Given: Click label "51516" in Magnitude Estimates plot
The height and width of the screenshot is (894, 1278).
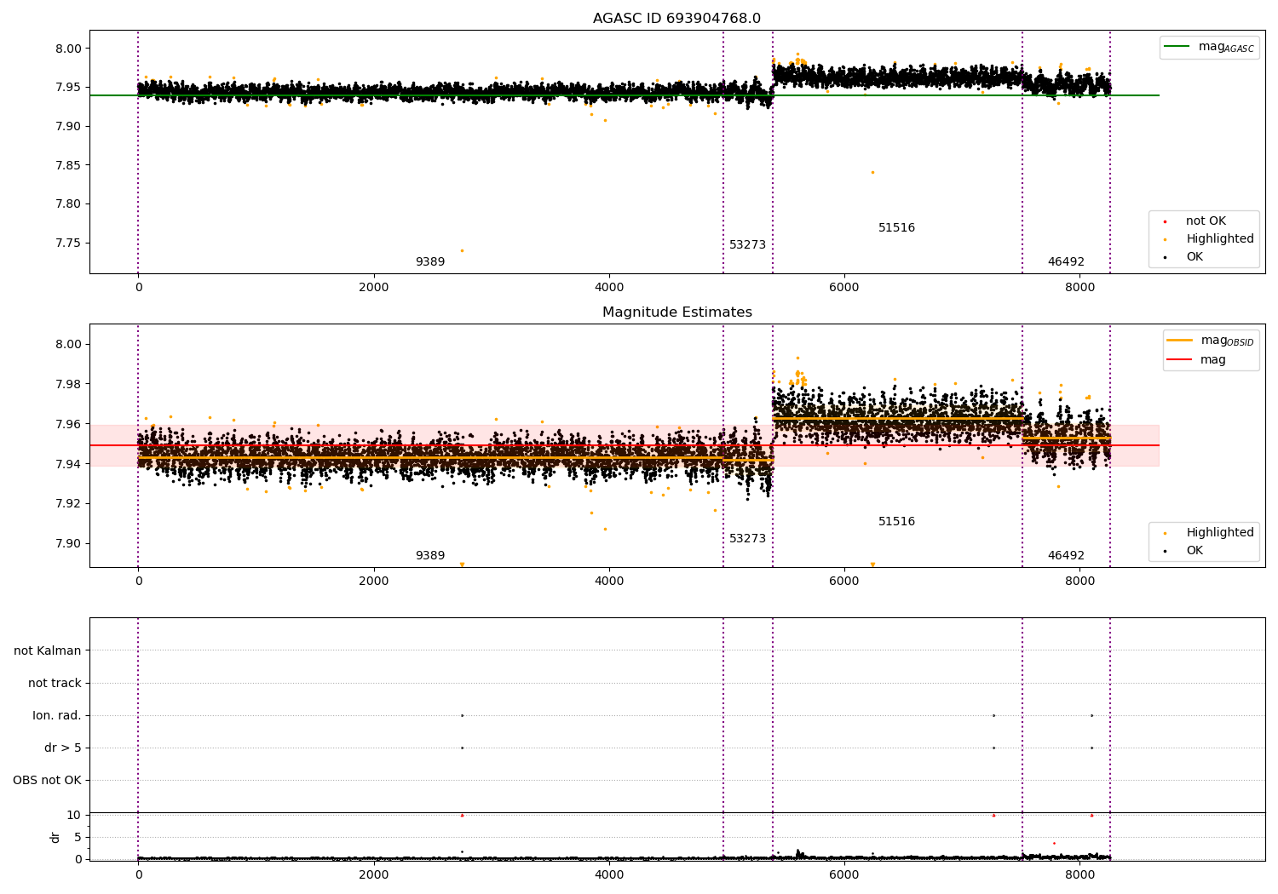Looking at the screenshot, I should 896,522.
